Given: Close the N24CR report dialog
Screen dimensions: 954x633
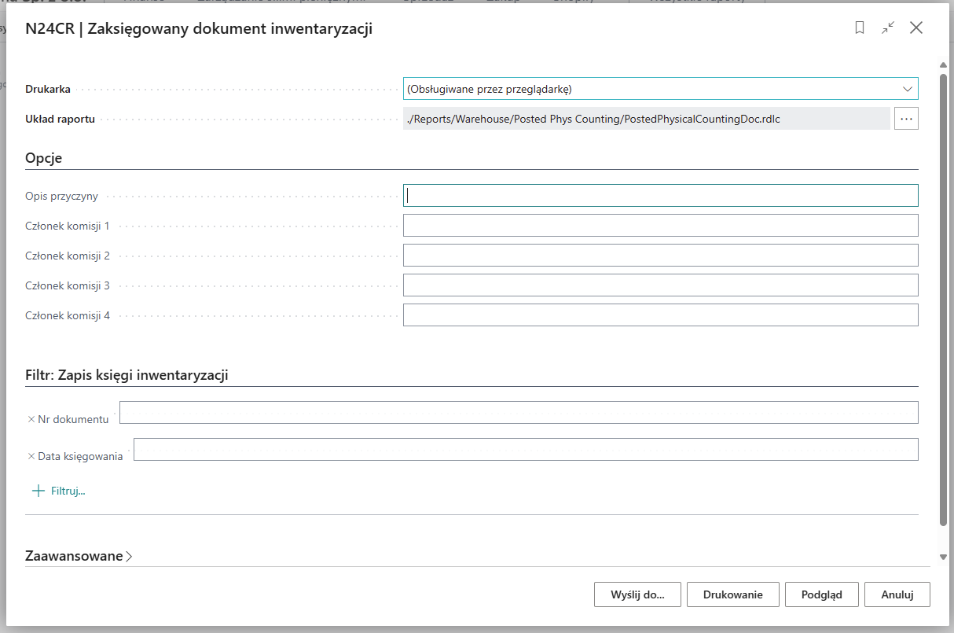Looking at the screenshot, I should [x=916, y=28].
